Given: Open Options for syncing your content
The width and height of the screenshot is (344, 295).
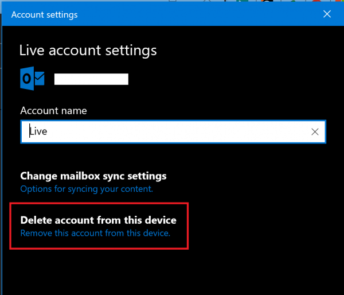Looking at the screenshot, I should click(x=87, y=189).
